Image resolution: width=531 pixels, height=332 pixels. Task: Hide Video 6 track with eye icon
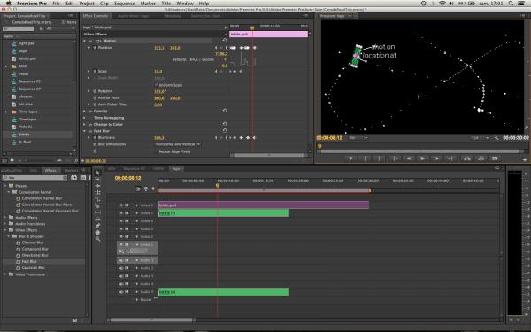click(121, 205)
